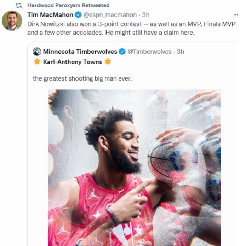The height and width of the screenshot is (246, 240).
Task: Open the Hardwood Paroxysm Retweeted link
Action: pyautogui.click(x=68, y=6)
